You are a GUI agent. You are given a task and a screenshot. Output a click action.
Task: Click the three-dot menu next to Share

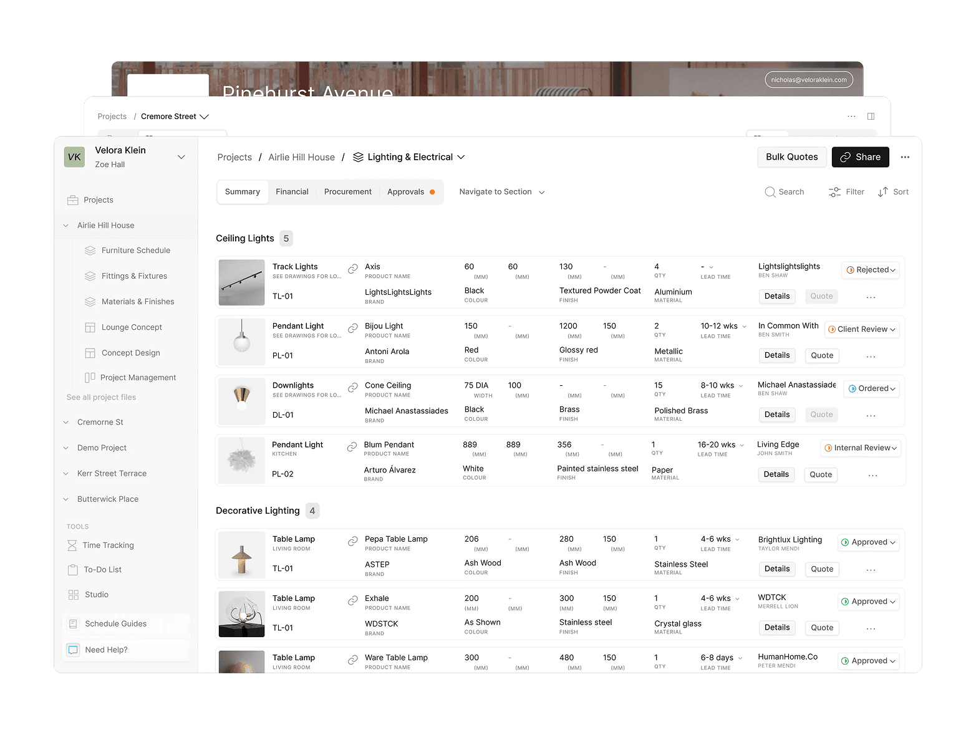point(905,157)
